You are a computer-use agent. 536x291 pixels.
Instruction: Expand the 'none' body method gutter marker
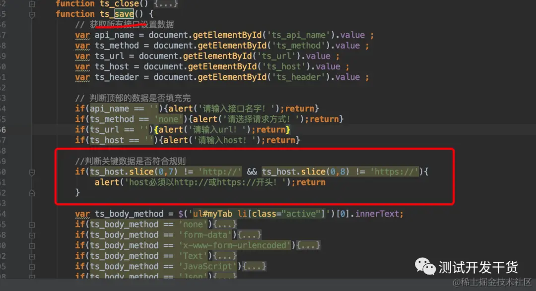point(32,225)
